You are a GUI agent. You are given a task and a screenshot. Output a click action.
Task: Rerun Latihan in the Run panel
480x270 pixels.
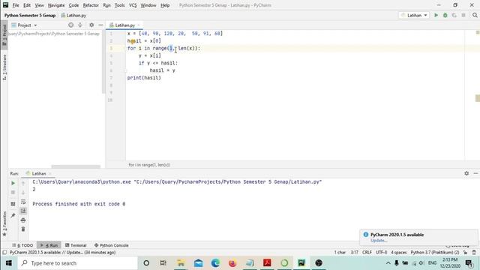pos(13,183)
